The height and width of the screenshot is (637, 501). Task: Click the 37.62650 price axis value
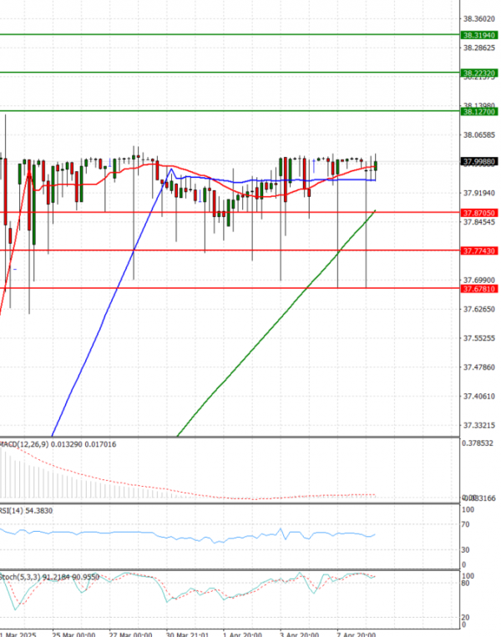pos(479,309)
